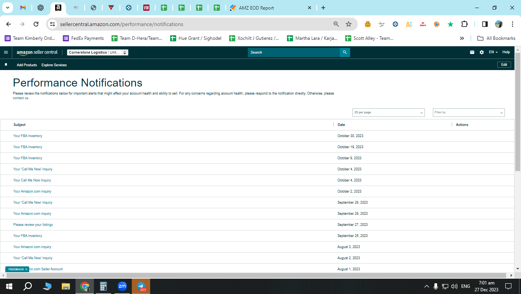This screenshot has width=521, height=294.
Task: Click the vertical page scrollbar
Action: click(518, 112)
